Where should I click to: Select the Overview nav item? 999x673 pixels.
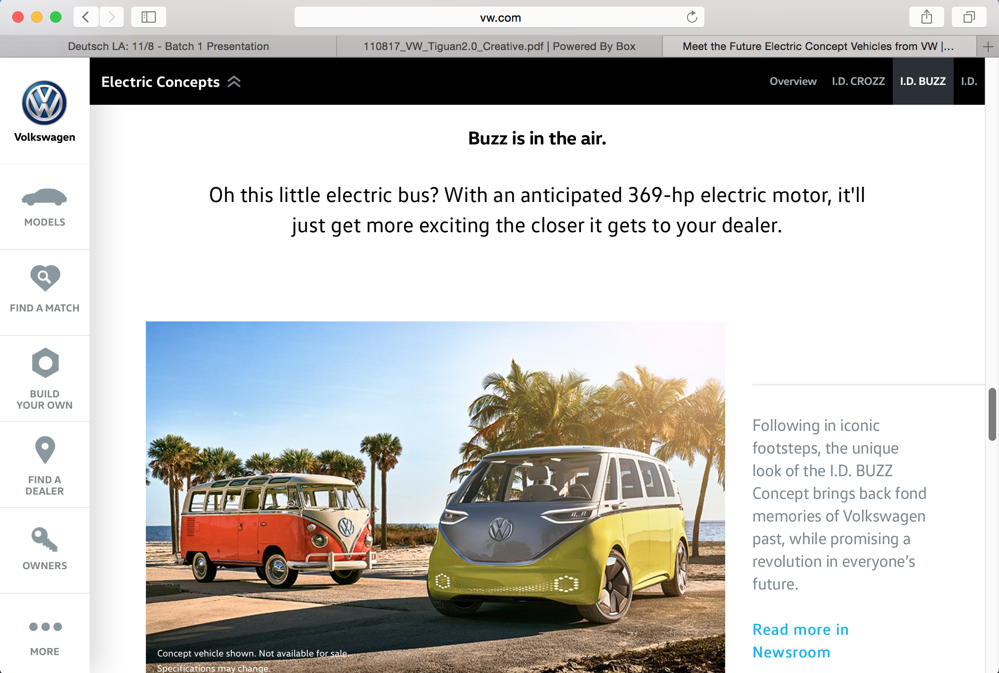click(x=793, y=81)
